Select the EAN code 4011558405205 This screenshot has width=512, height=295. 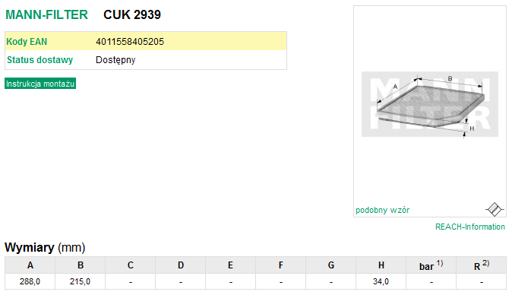point(130,42)
